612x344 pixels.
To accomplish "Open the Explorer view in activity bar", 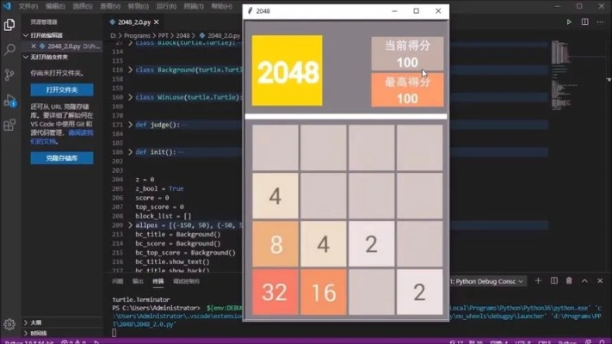I will [9, 27].
